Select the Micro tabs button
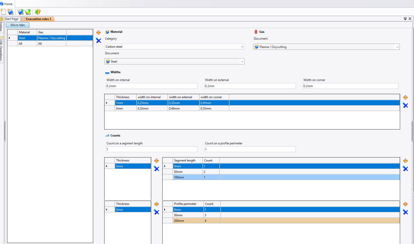This screenshot has height=244, width=414. 18,25
